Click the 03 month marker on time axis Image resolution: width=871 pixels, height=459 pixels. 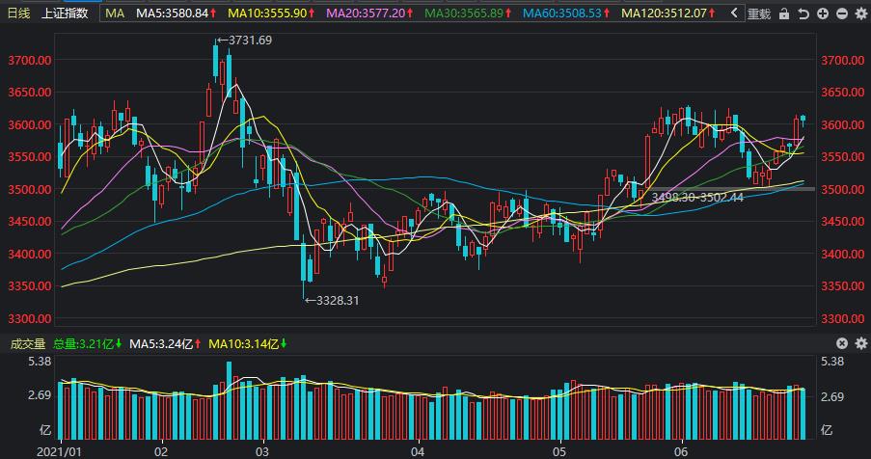[262, 450]
